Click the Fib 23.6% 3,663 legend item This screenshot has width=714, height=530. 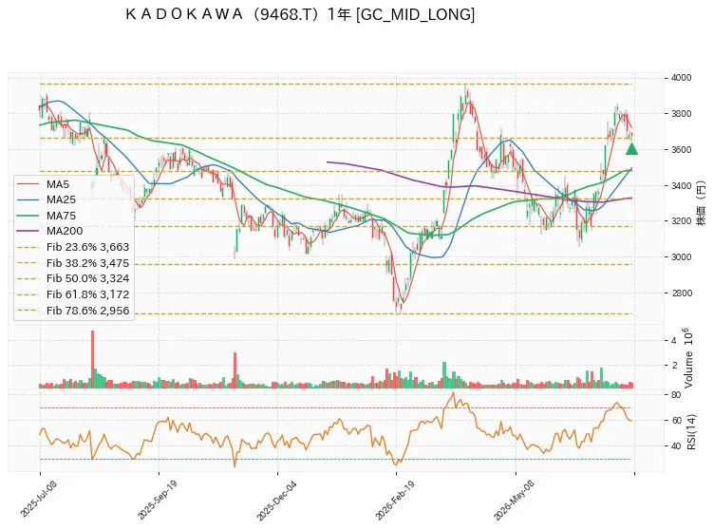coord(73,247)
